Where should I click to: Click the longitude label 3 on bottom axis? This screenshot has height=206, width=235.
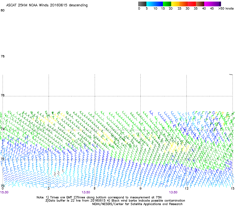click(x=49, y=188)
